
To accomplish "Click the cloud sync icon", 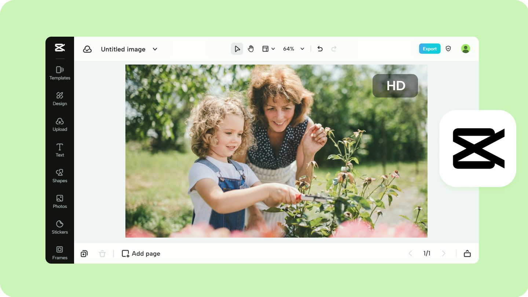I will [87, 48].
